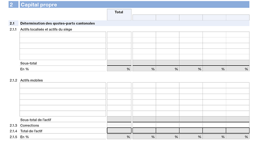Screen dimensions: 258x141
Task: Click the Détermination des quotes-parts cantonales heading
Action: tap(58, 23)
